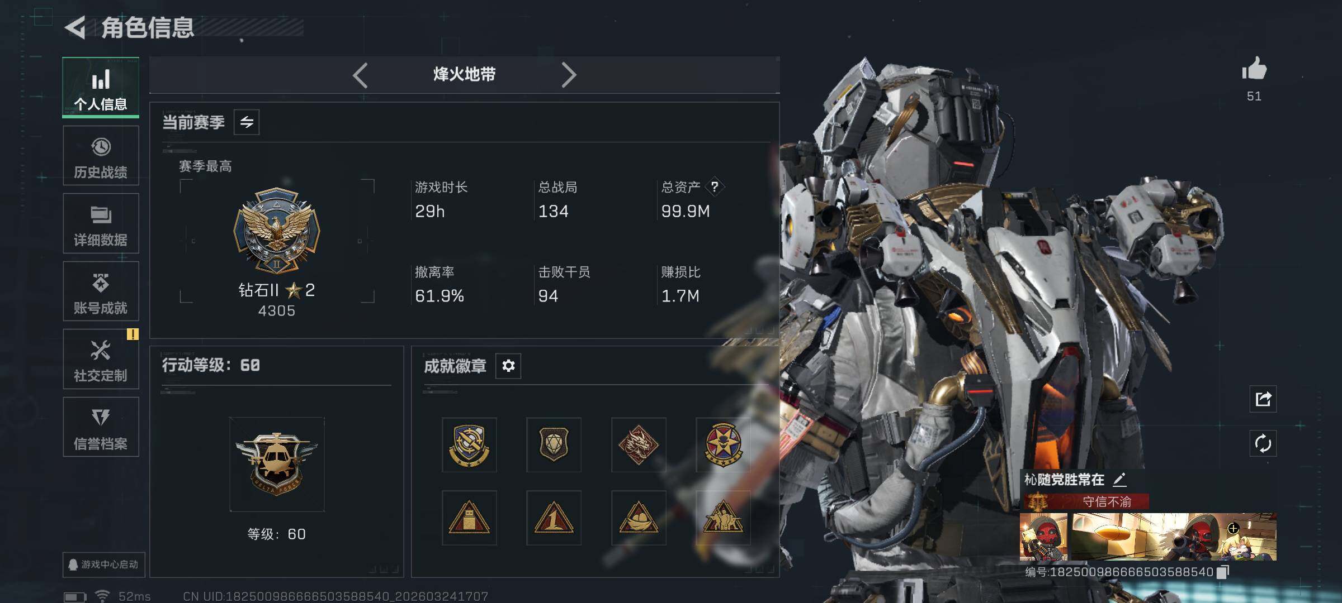The height and width of the screenshot is (603, 1342).
Task: Click the refresh rotate icon
Action: click(1263, 443)
